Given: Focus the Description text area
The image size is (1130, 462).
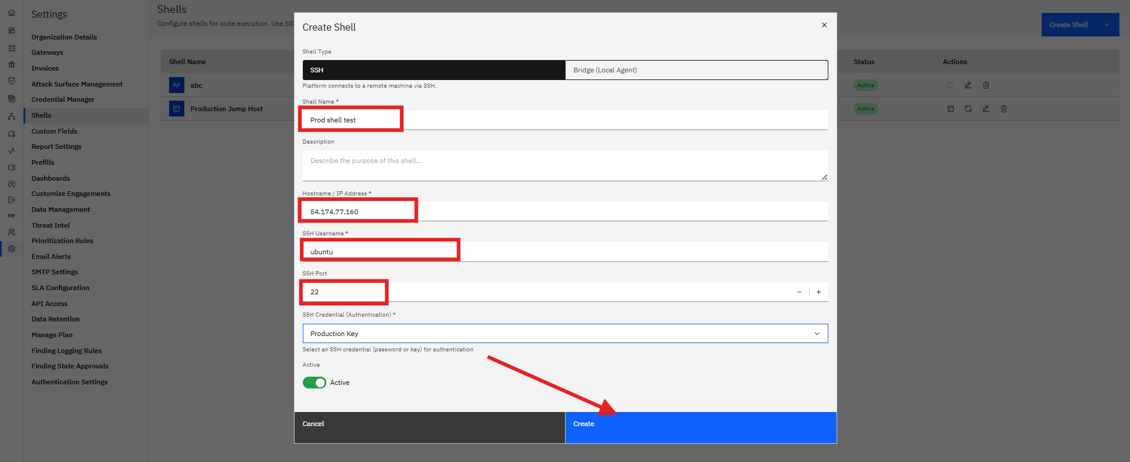Looking at the screenshot, I should tap(565, 165).
